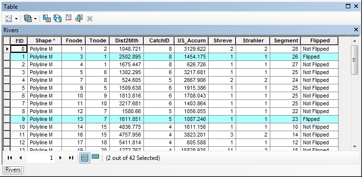This screenshot has height=177, width=362.
Task: Click the Switch Selection icon
Action: [58, 19]
